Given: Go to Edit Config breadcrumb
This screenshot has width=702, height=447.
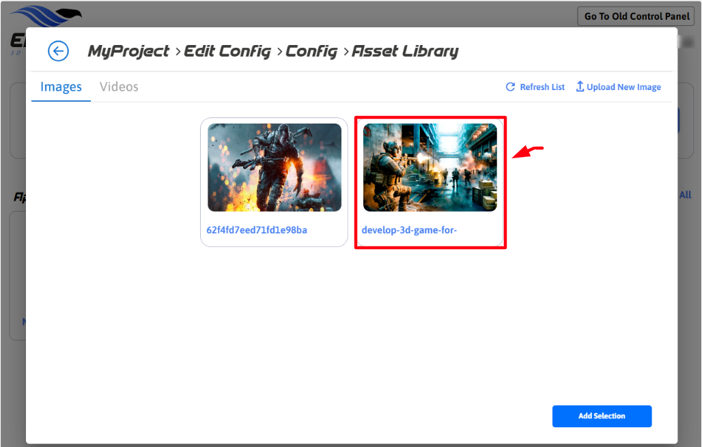Looking at the screenshot, I should 227,51.
